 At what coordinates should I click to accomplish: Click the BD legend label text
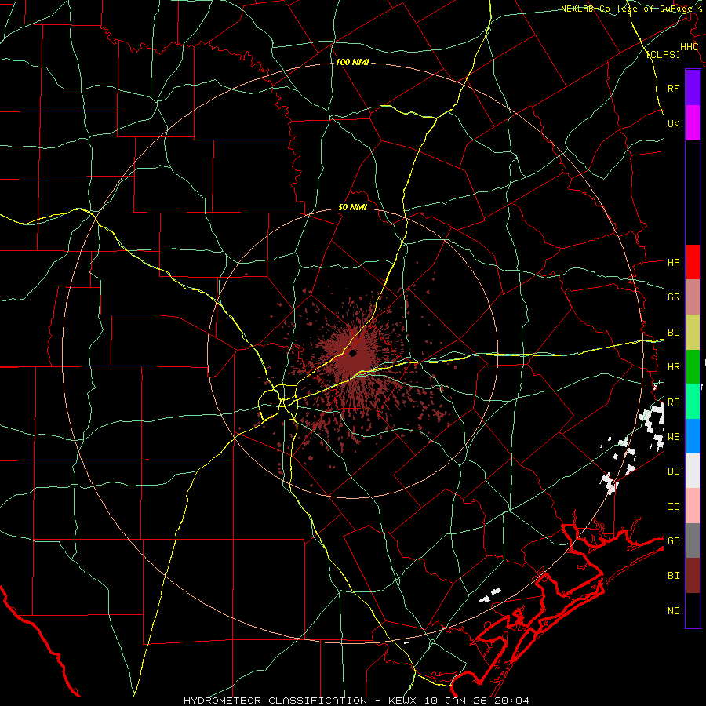673,333
